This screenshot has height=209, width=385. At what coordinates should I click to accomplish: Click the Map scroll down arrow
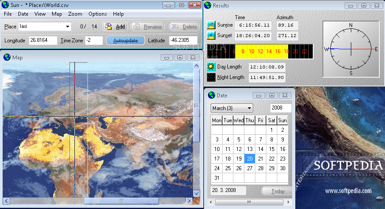196,193
